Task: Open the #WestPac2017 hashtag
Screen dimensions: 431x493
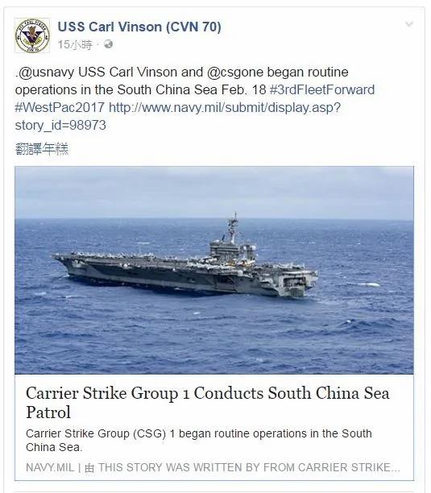Action: (60, 107)
